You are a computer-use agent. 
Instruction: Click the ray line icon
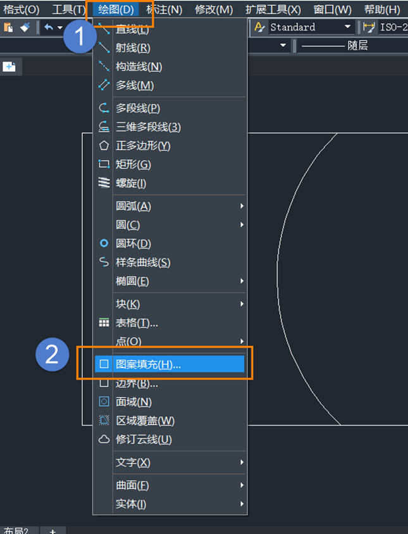coord(104,48)
